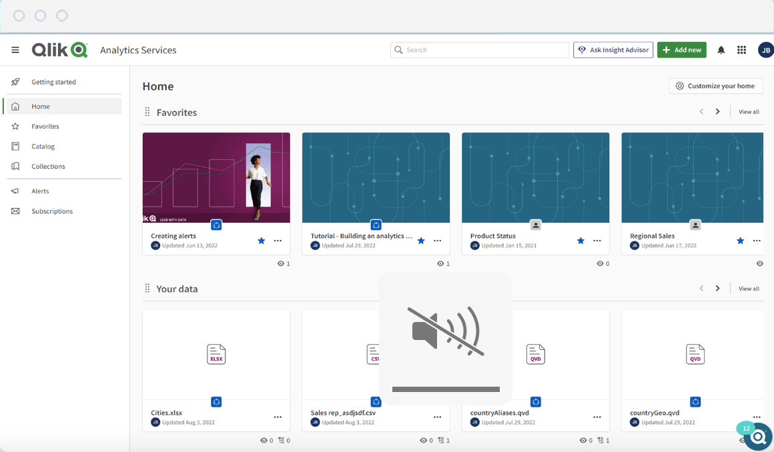Open View all for Favorites
The image size is (774, 452).
748,111
